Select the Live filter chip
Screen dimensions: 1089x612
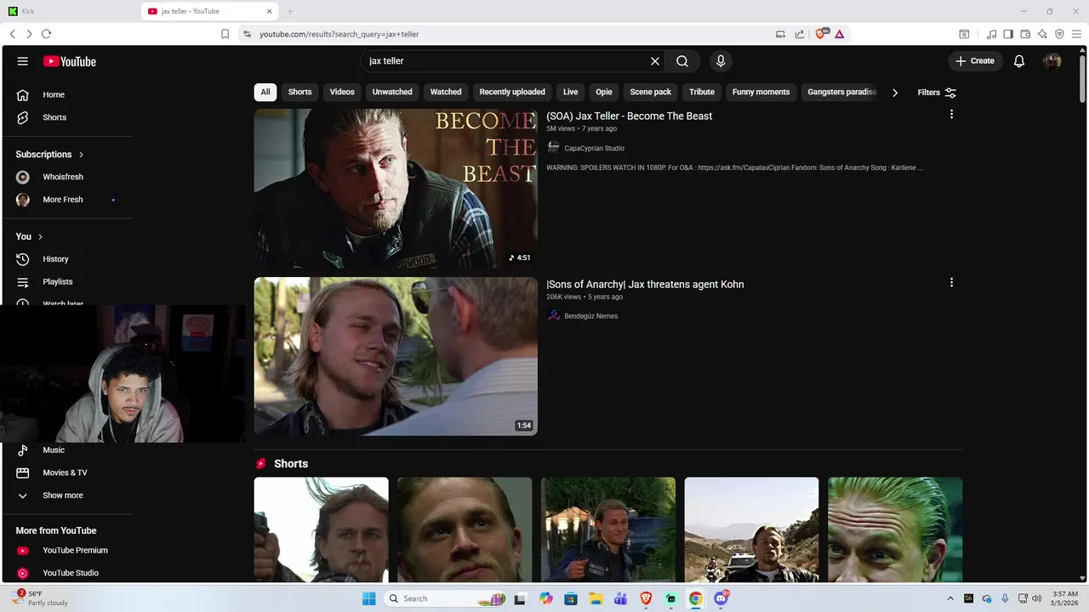[571, 92]
